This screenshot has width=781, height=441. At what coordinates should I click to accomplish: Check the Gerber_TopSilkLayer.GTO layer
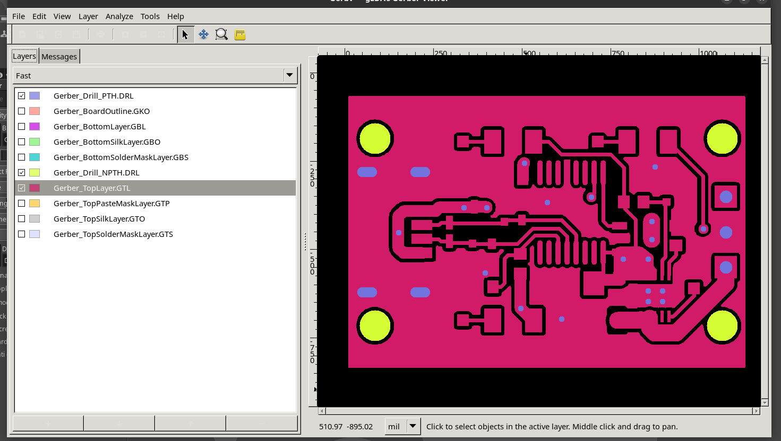coord(22,219)
